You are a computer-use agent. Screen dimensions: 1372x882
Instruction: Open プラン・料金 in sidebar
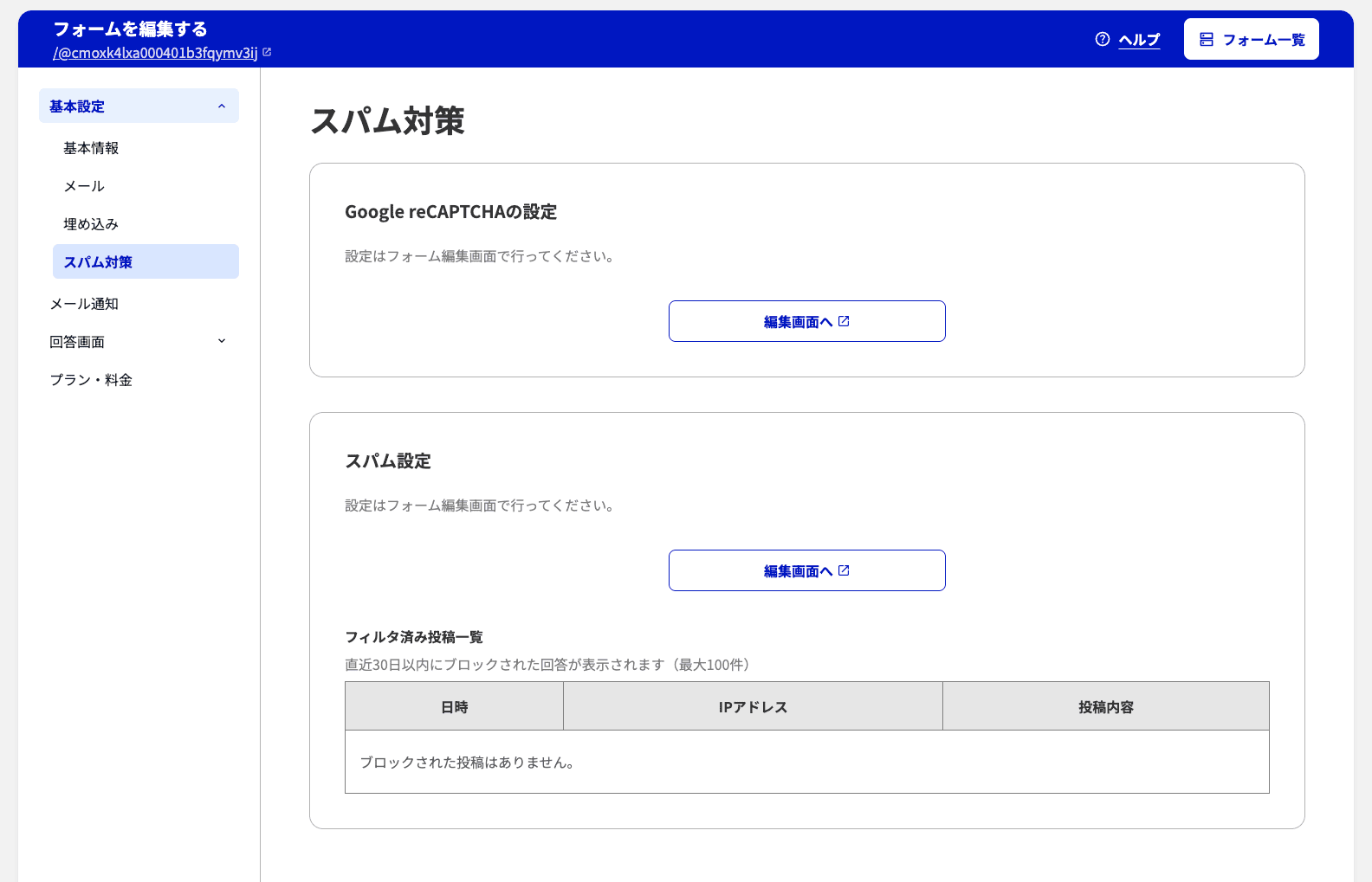click(91, 380)
